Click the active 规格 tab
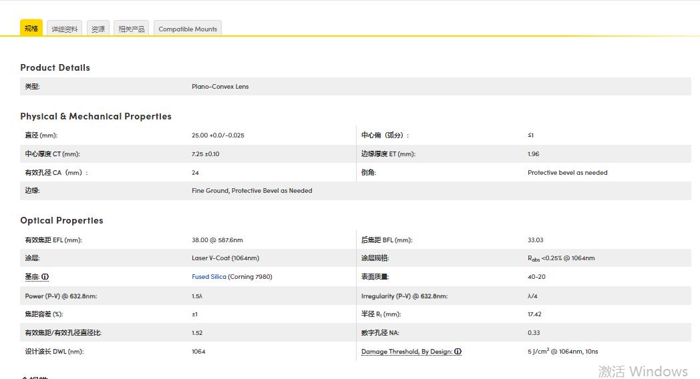700x379 pixels. 31,28
